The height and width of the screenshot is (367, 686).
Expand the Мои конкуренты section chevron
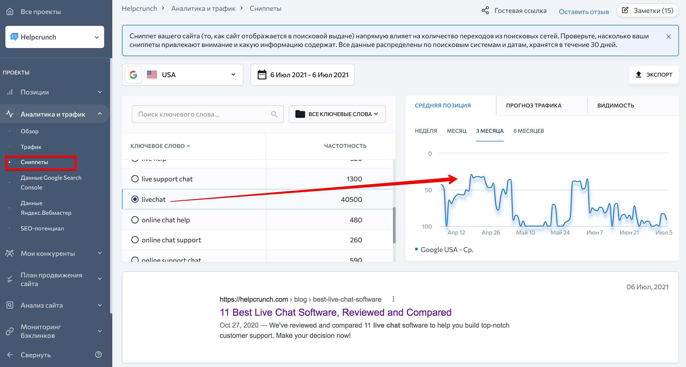(100, 253)
